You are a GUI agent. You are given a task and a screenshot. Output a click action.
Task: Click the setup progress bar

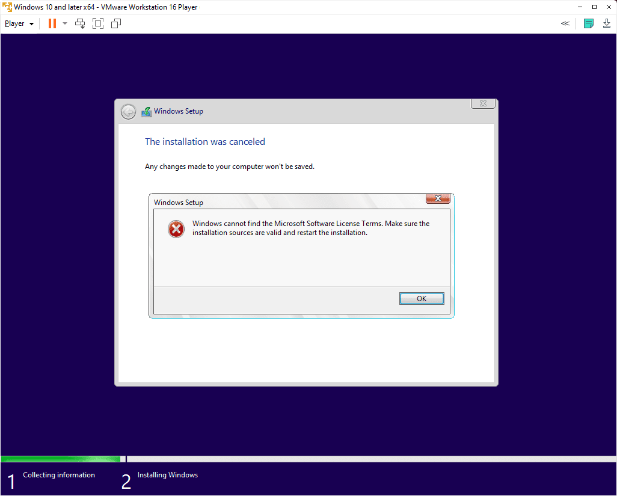coord(308,459)
